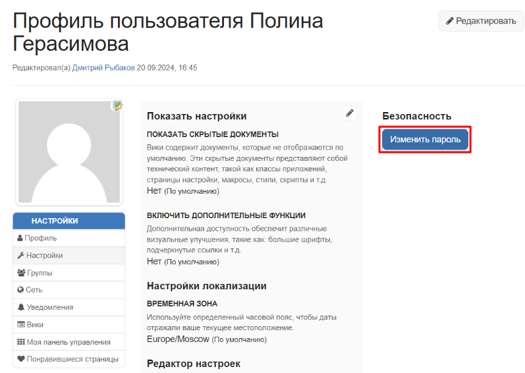Click the person icon next to Профиль

20,238
